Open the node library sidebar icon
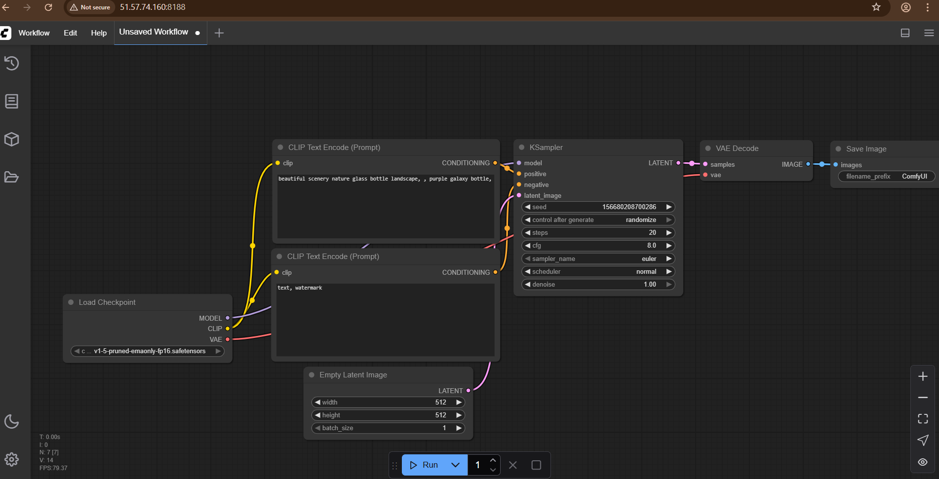The width and height of the screenshot is (939, 479). click(12, 101)
